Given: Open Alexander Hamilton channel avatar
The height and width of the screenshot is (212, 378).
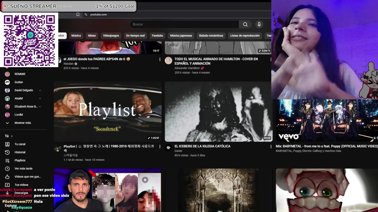Looking at the screenshot, I should click(x=168, y=61).
